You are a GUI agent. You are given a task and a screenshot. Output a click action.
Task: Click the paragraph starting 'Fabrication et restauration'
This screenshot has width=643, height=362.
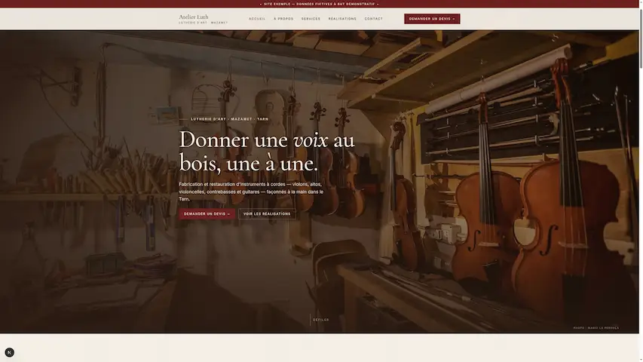pyautogui.click(x=251, y=192)
